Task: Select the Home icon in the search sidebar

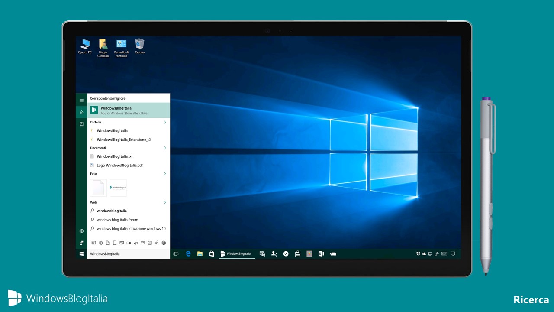Action: (81, 112)
